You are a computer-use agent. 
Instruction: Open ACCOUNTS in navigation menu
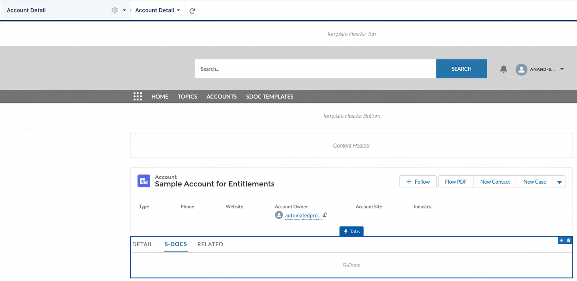click(x=222, y=97)
